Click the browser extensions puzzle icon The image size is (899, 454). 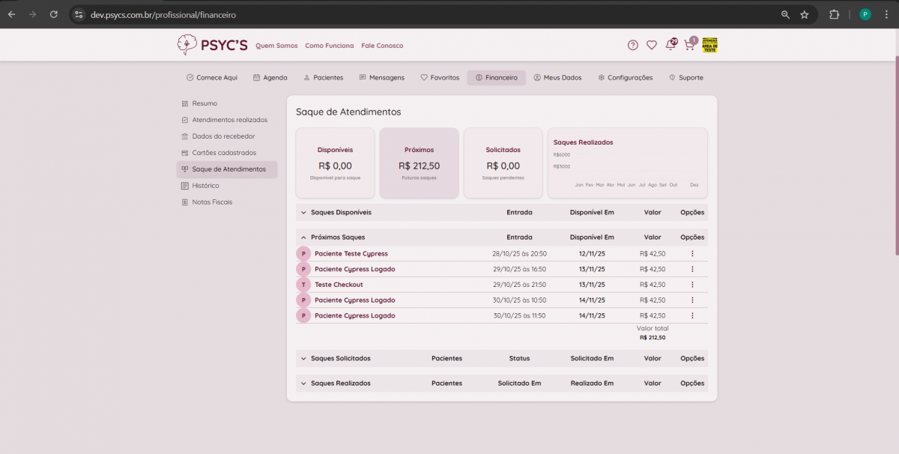point(834,14)
